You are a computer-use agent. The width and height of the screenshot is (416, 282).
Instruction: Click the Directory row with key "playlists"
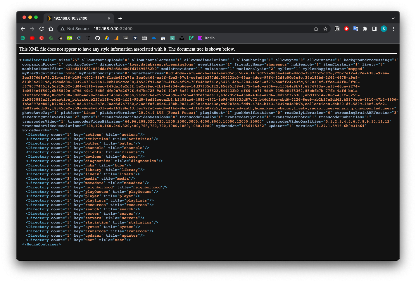coord(90,200)
